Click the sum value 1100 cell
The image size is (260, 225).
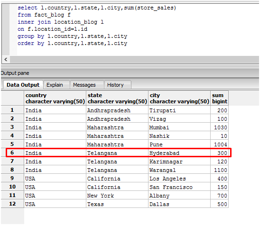(x=220, y=170)
